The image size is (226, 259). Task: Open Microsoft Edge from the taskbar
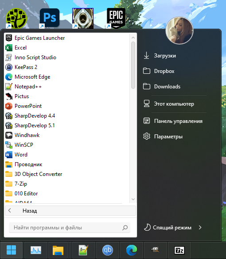pyautogui.click(x=132, y=250)
